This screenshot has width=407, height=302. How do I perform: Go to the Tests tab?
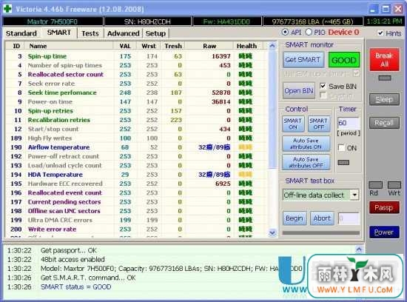(90, 33)
